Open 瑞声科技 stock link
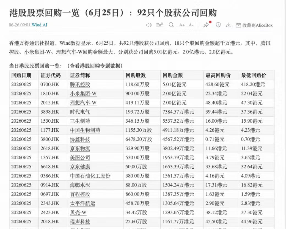Viewport: 286px width, 229px height. pyautogui.click(x=80, y=222)
